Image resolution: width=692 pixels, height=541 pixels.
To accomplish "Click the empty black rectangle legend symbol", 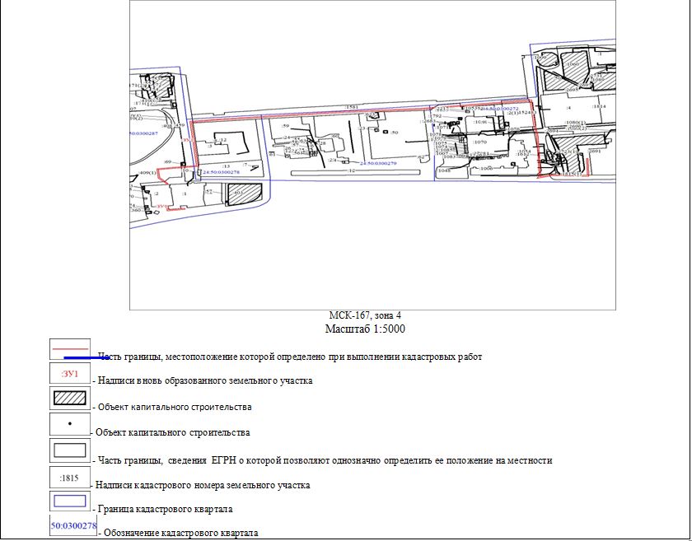I will [x=70, y=451].
